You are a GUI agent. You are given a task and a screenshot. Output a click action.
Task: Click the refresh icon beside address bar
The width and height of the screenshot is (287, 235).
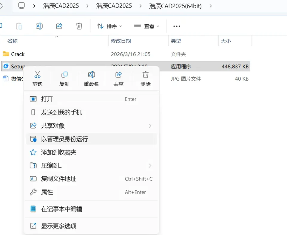[x=1, y=6]
